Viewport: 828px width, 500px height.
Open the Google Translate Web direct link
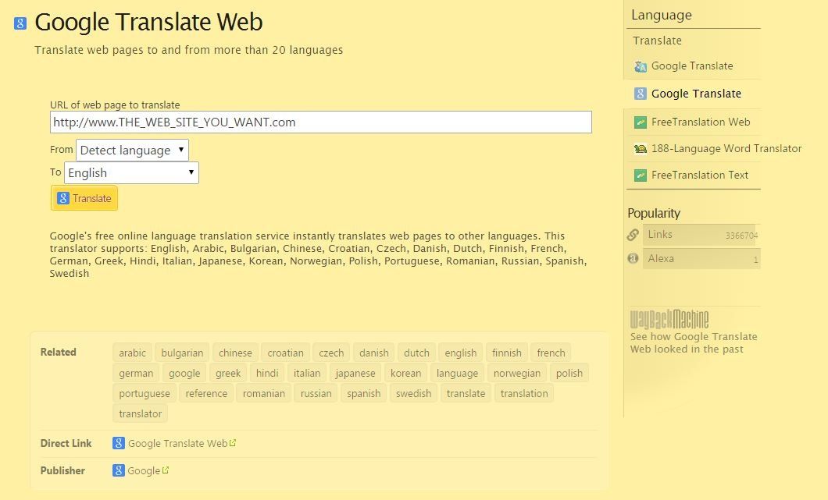(177, 444)
